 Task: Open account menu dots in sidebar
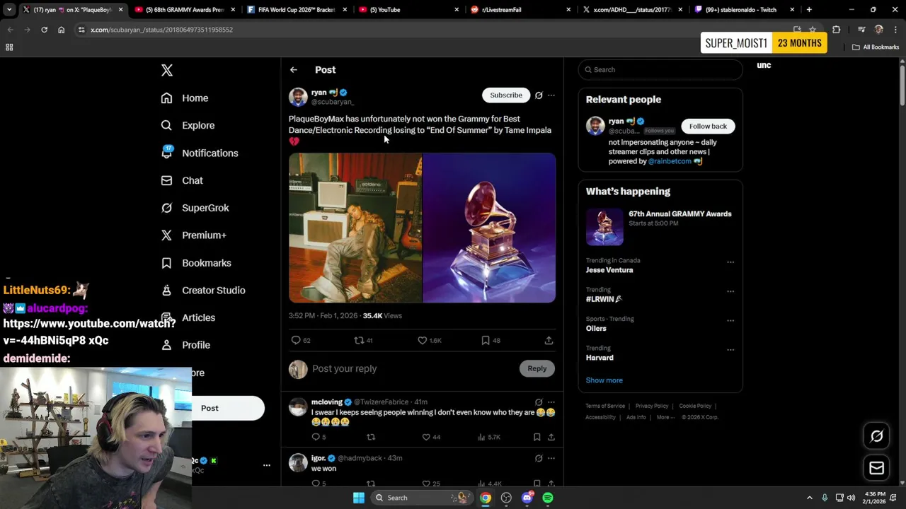[x=267, y=465]
